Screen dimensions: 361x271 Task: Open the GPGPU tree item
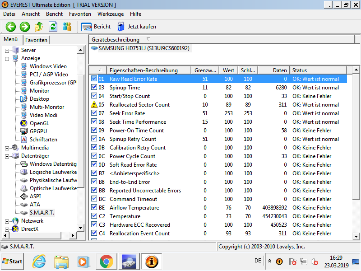38,131
